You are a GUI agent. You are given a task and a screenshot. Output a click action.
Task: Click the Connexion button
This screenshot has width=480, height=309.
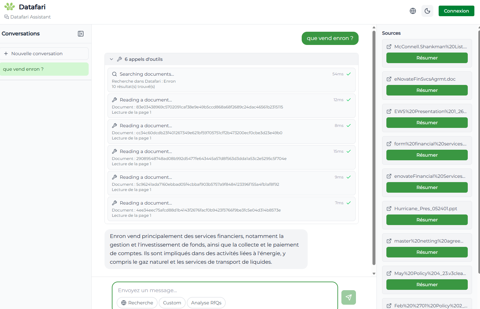tap(456, 11)
